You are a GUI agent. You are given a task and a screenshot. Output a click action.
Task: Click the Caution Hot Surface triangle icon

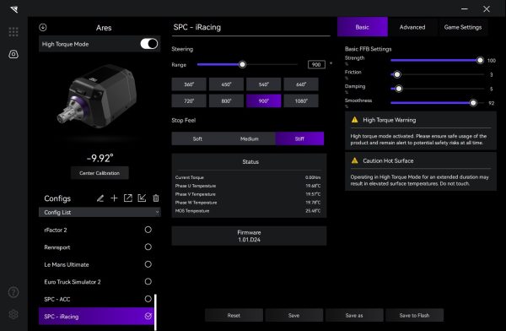tap(355, 160)
